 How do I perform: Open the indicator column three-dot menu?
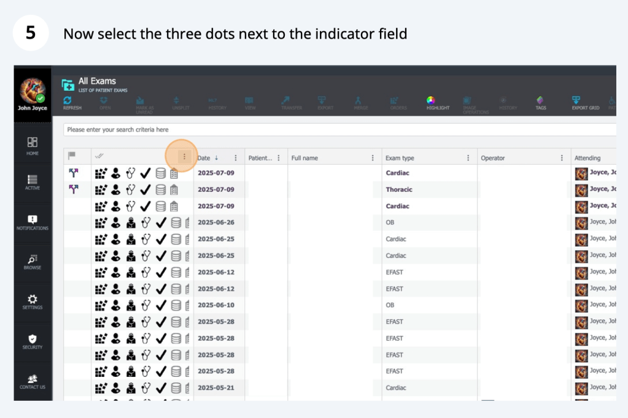184,158
